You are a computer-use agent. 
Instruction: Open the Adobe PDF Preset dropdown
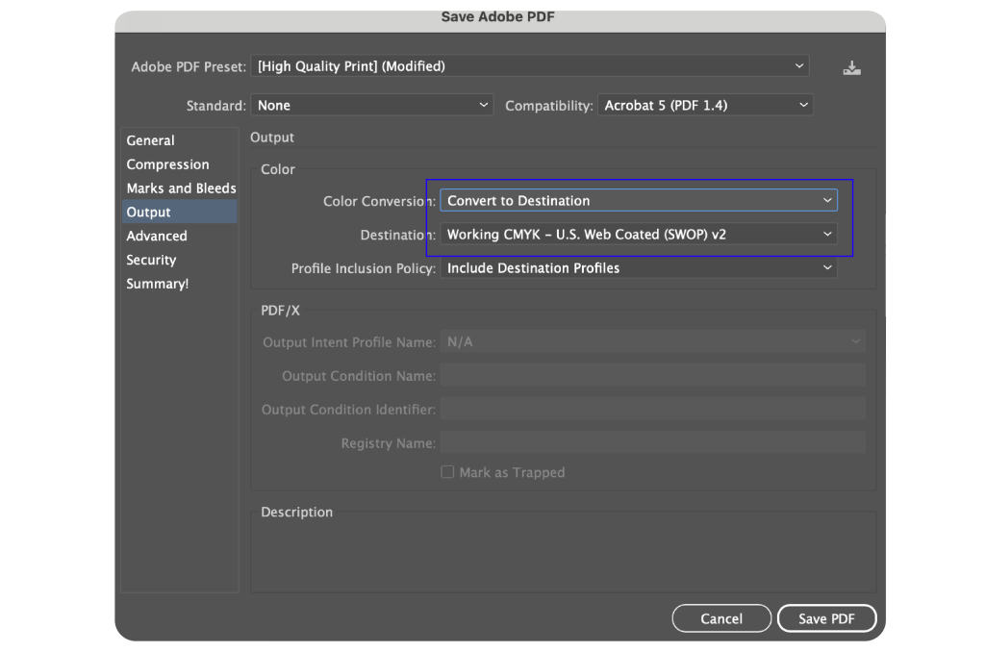[529, 66]
